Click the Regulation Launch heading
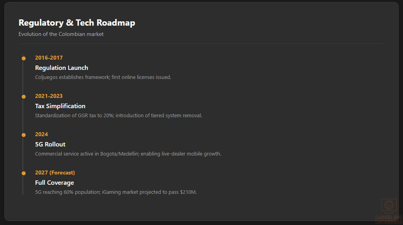This screenshot has height=225, width=403. point(62,68)
